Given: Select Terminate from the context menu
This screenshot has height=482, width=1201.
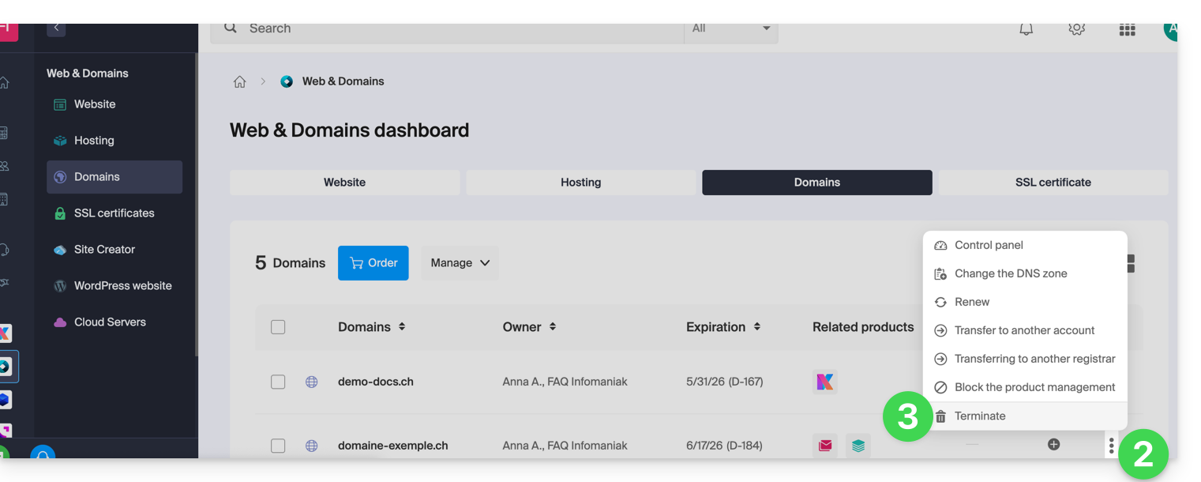Looking at the screenshot, I should pyautogui.click(x=980, y=416).
